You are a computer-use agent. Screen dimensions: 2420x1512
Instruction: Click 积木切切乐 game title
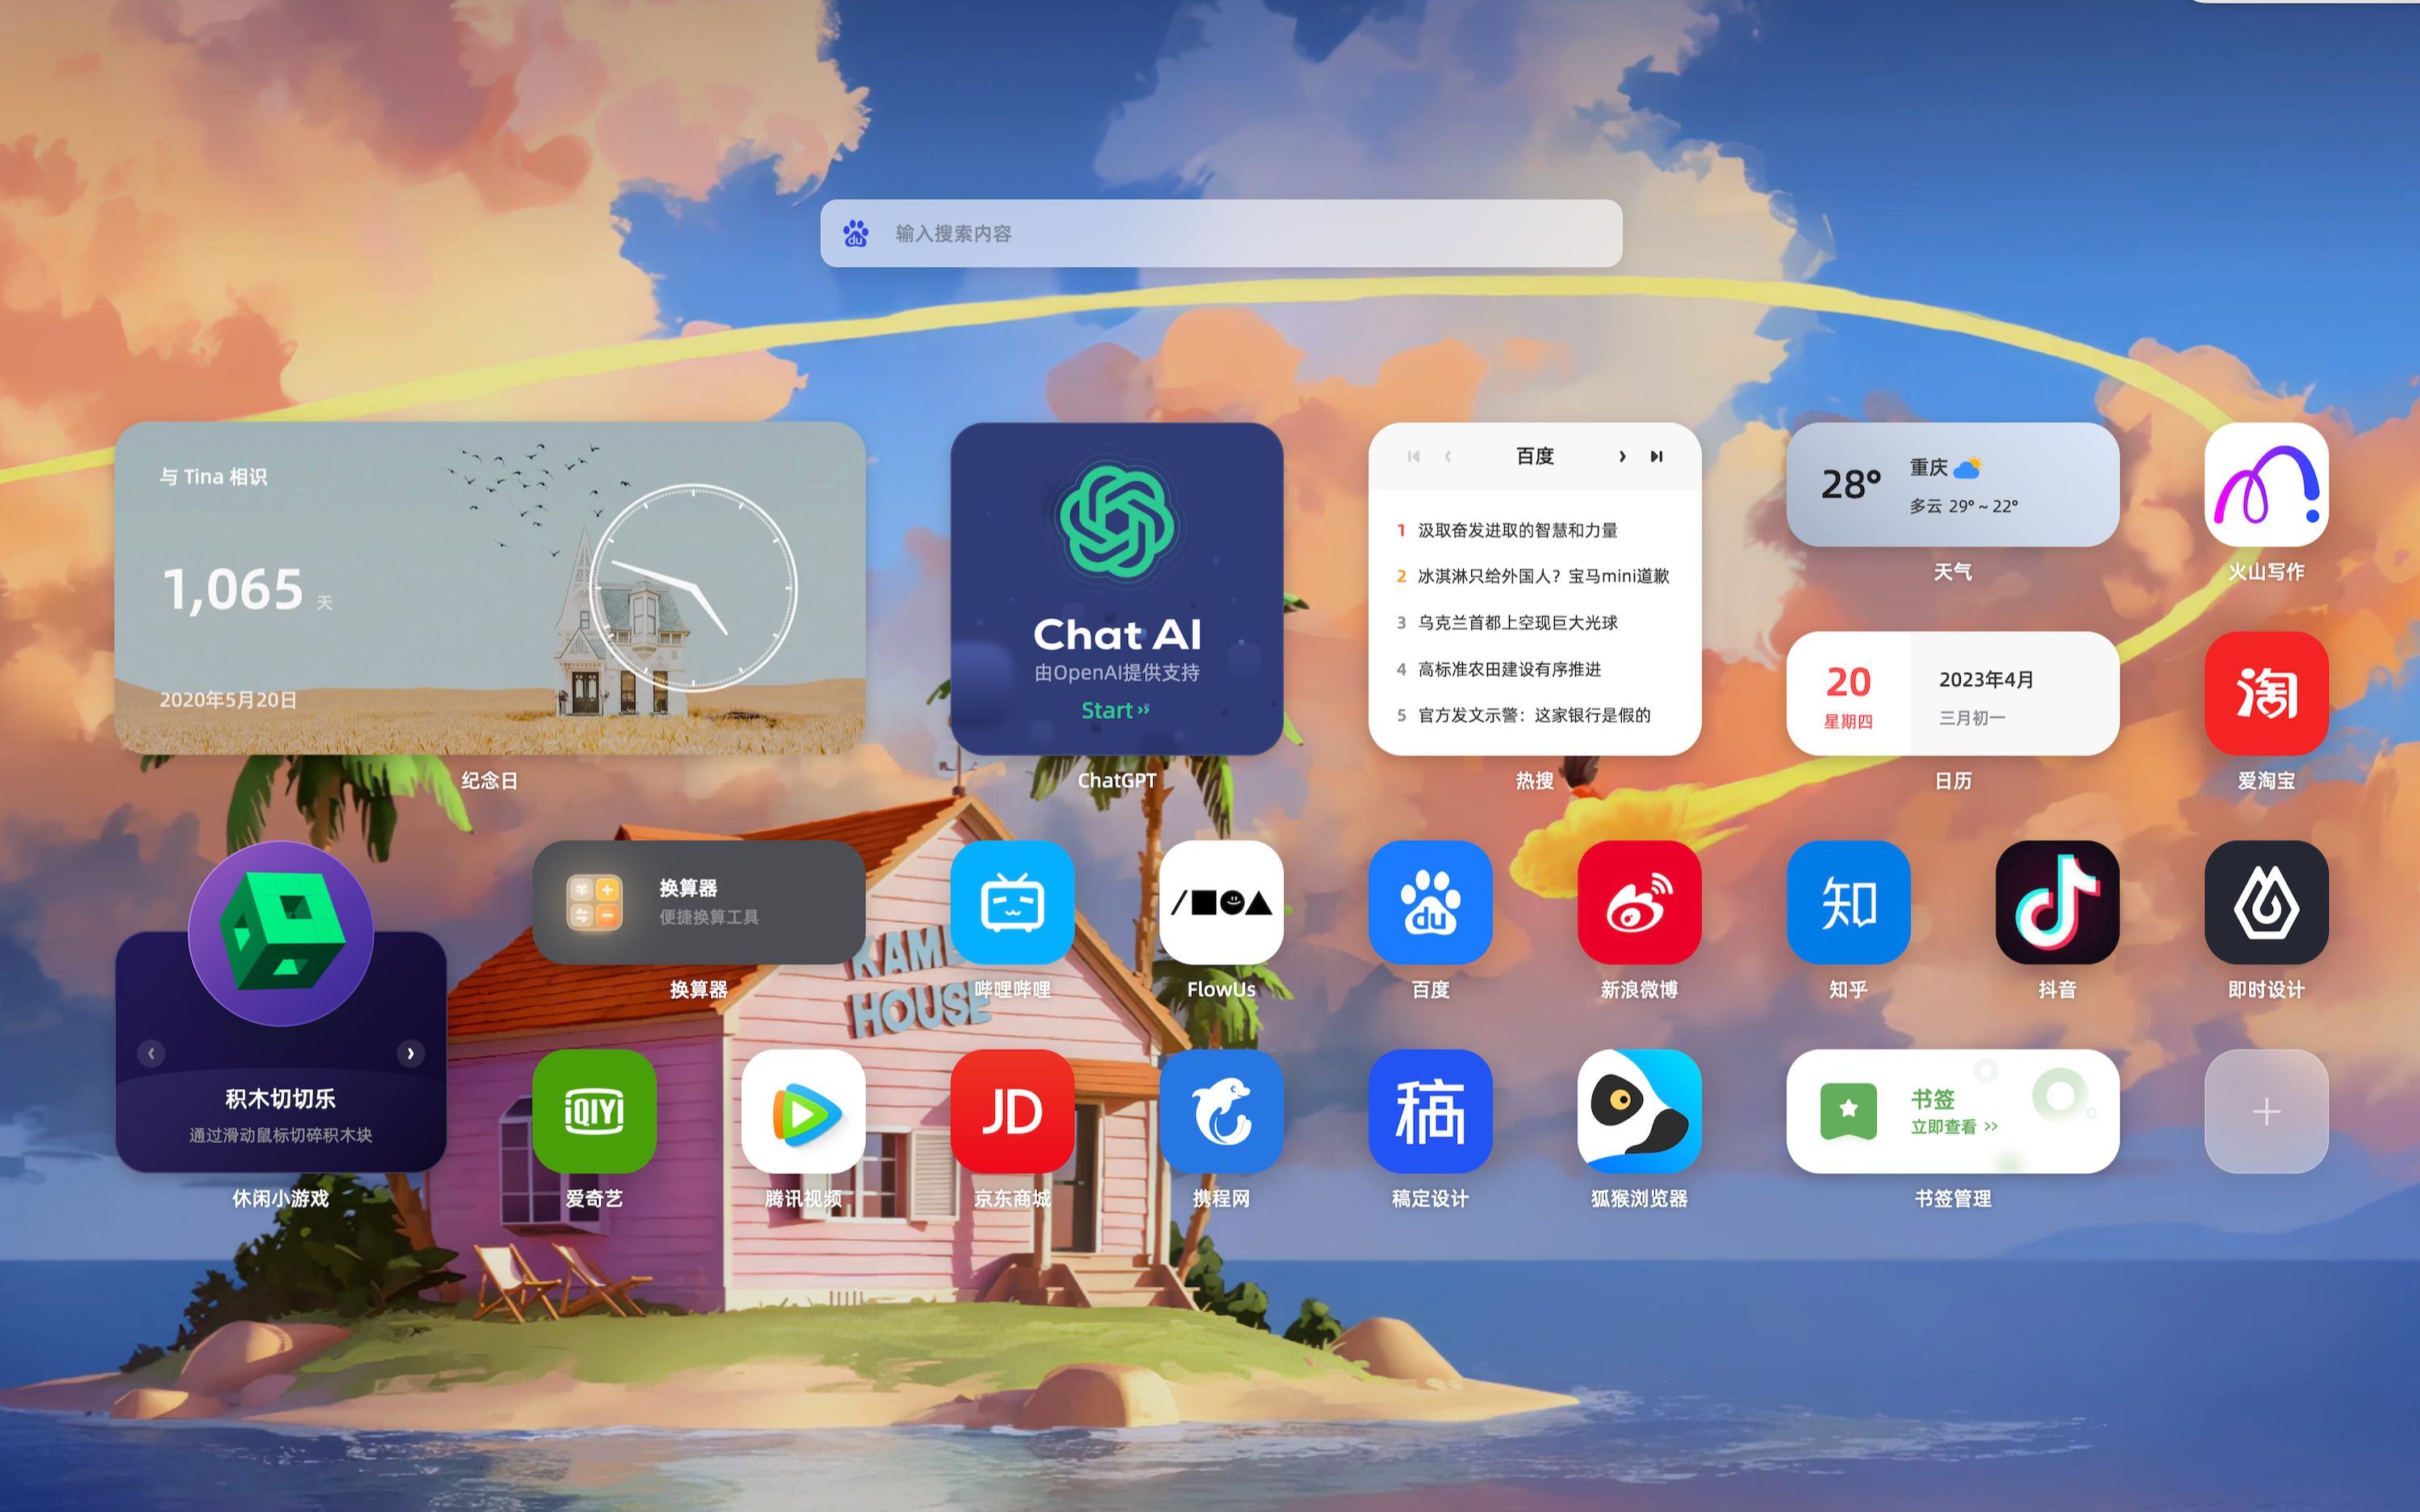(x=281, y=1098)
